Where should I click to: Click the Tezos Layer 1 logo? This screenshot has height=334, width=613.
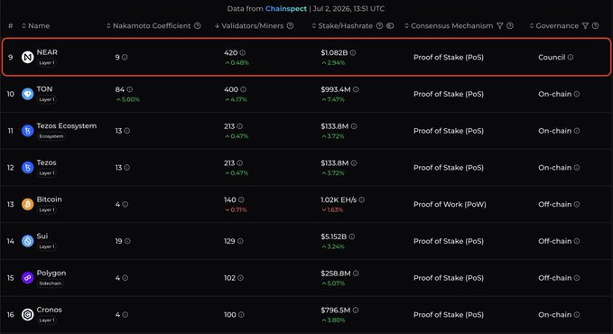tap(27, 167)
